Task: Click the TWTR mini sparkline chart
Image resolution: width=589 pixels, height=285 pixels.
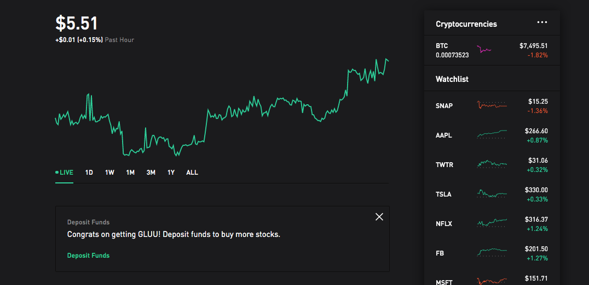Action: tap(492, 164)
